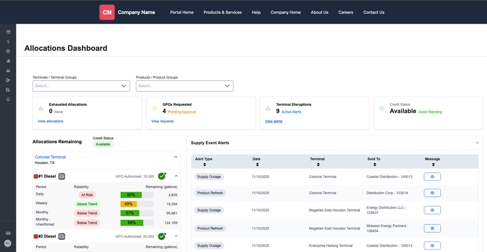Click the View allocations link

(50, 121)
